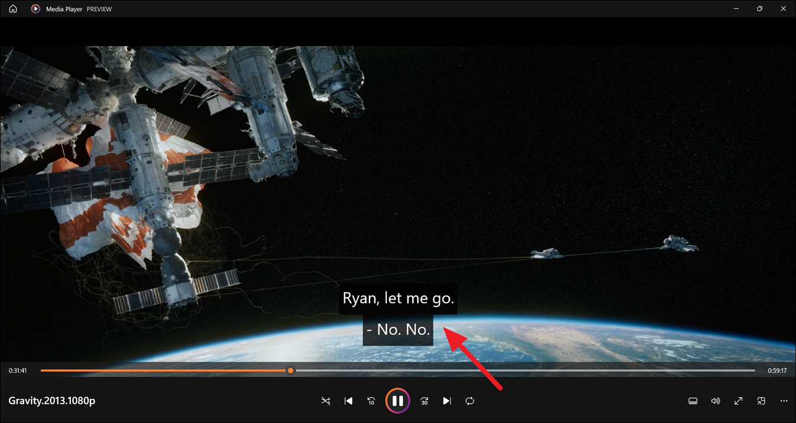Screen dimensions: 796x423
Task: Toggle repeat mode
Action: [x=470, y=401]
